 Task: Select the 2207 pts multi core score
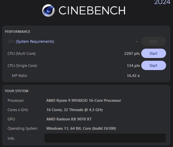[132, 53]
